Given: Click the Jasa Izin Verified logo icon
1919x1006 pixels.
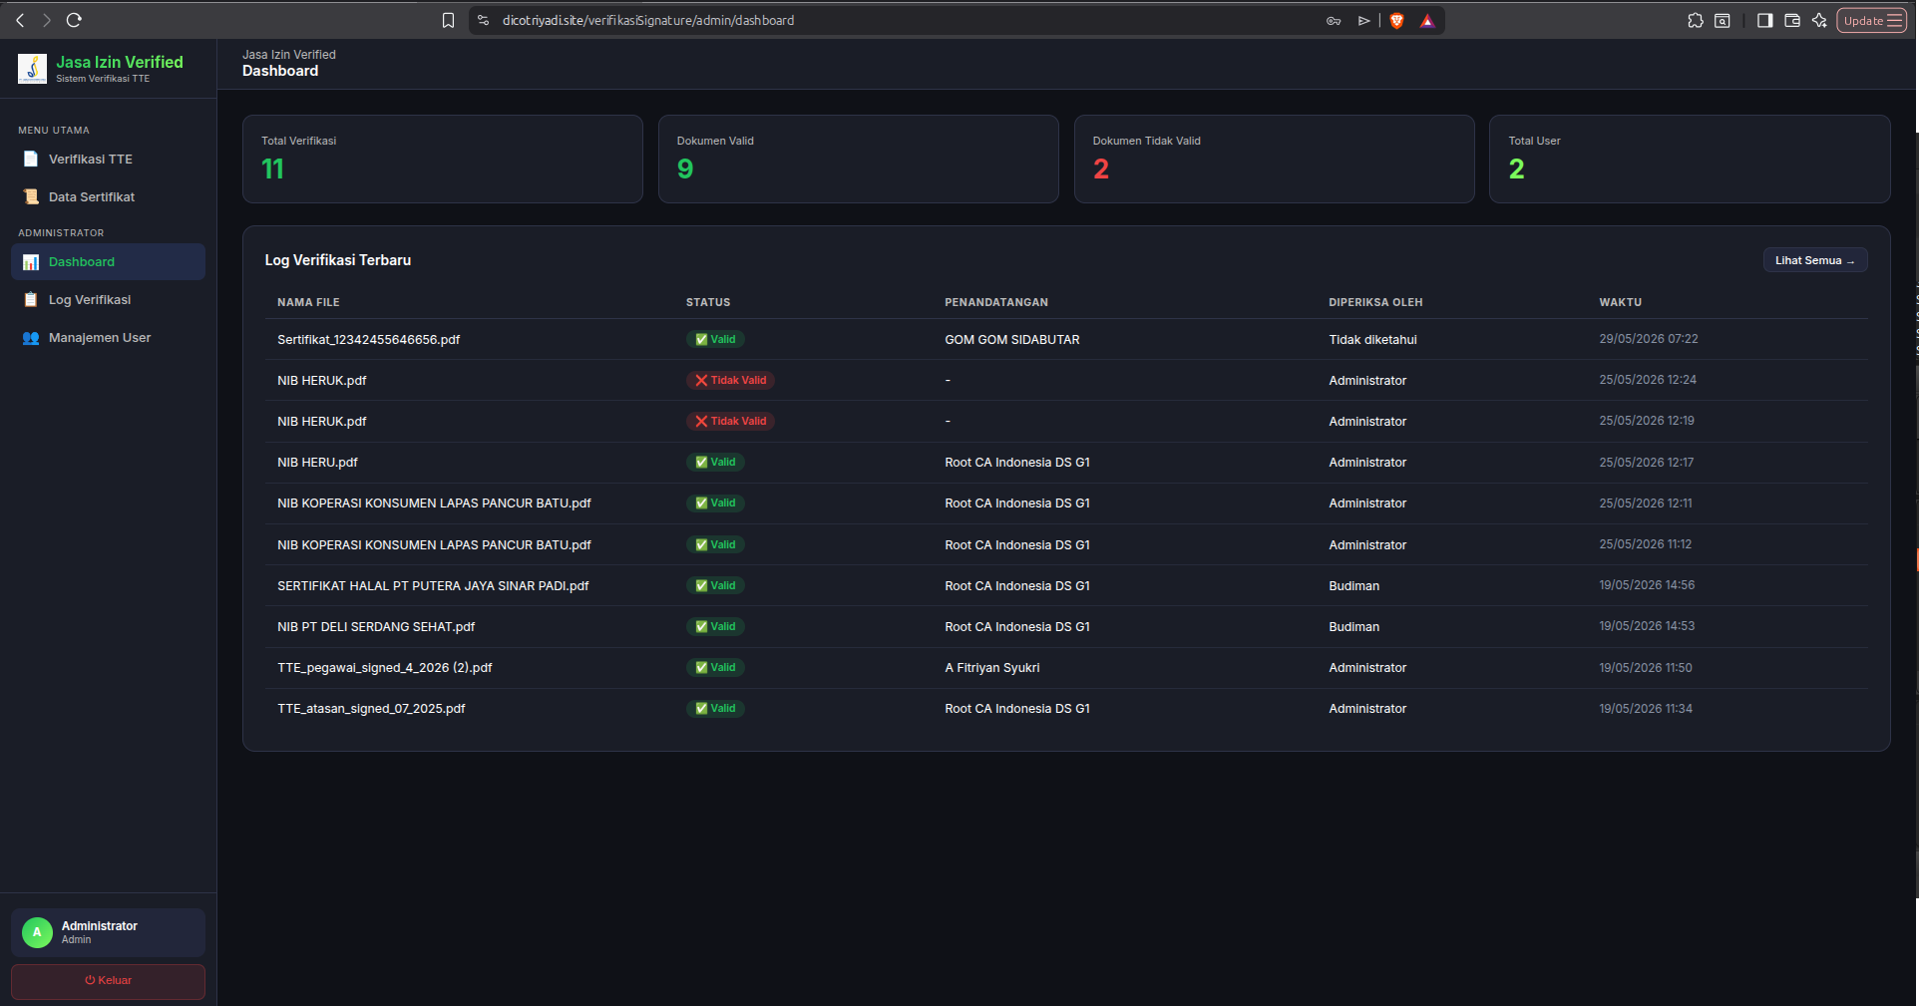Looking at the screenshot, I should [32, 69].
